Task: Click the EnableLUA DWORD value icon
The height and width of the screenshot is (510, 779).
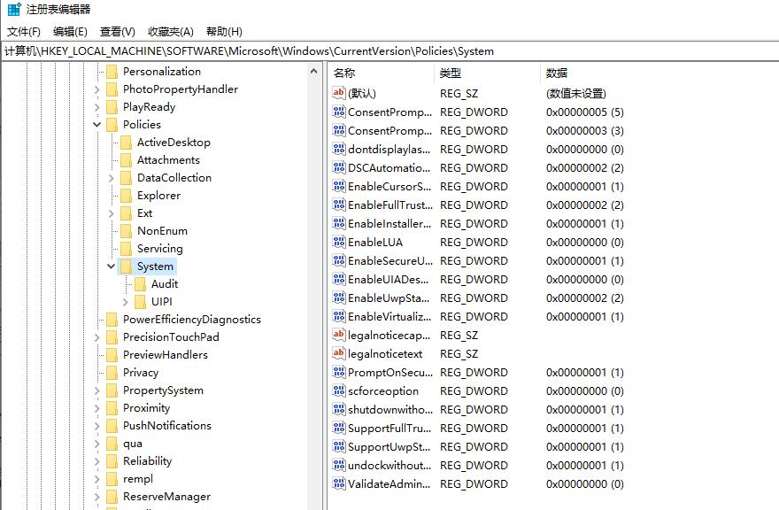Action: pos(339,242)
